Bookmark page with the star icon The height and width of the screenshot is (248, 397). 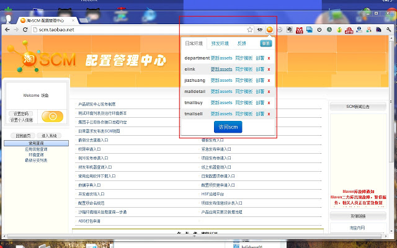coord(249,30)
